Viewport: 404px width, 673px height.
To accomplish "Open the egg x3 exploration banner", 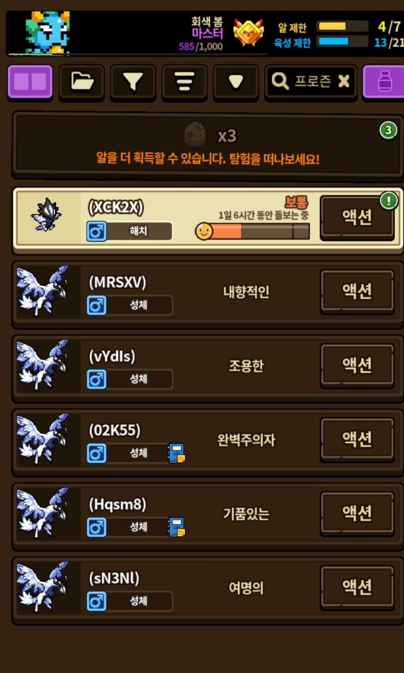I will pos(207,144).
